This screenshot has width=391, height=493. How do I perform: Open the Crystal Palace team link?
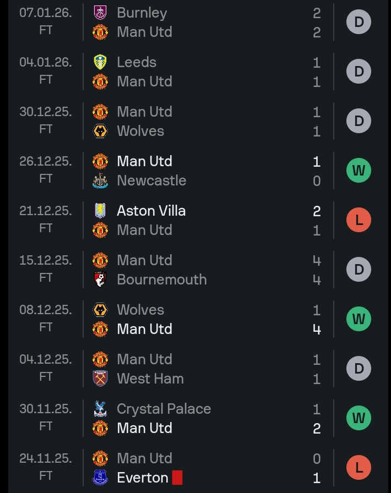[164, 409]
